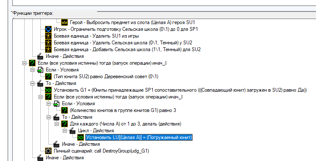
Task: Select То - Действия label above Для каждого
Action: pyautogui.click(x=77, y=117)
